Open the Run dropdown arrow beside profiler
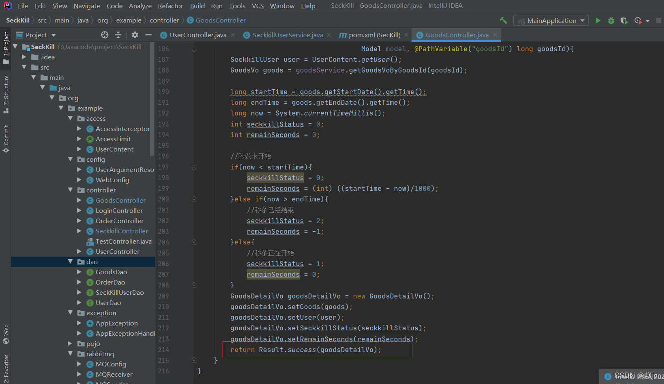The width and height of the screenshot is (664, 384). (648, 20)
